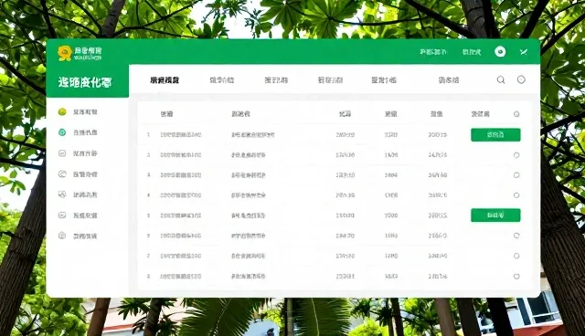Click the circle icon beside the search magnifier
The image size is (585, 336).
click(x=521, y=79)
